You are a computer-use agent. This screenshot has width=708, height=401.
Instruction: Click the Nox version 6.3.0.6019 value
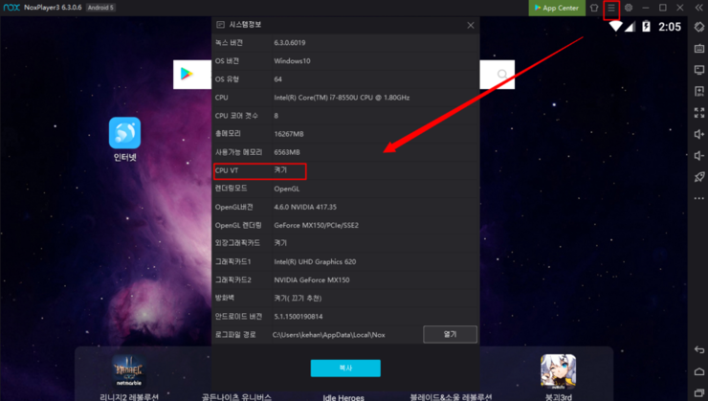click(290, 43)
